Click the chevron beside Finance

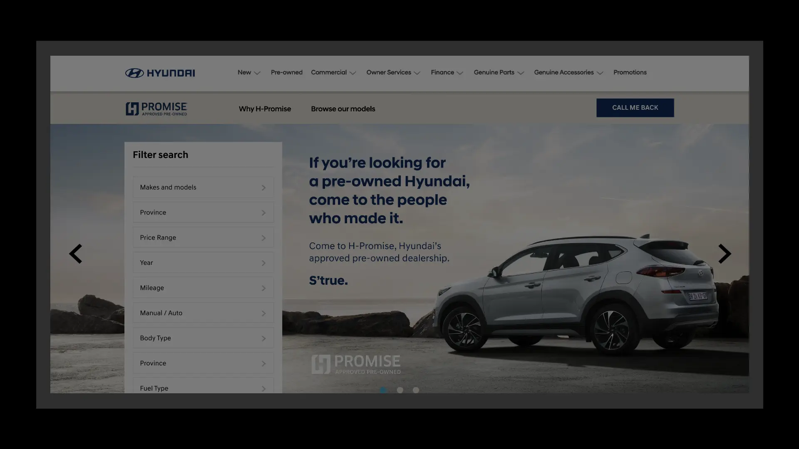pyautogui.click(x=460, y=73)
